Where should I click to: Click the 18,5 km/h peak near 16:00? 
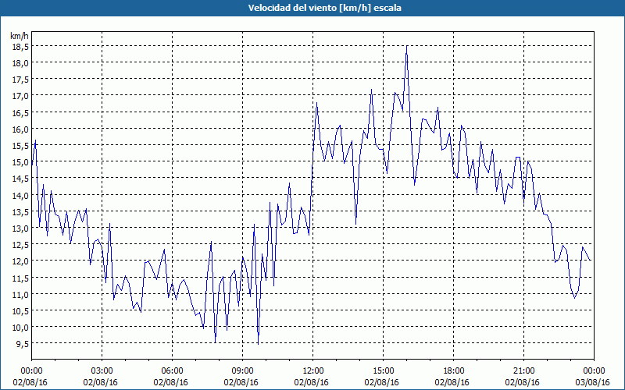406,46
